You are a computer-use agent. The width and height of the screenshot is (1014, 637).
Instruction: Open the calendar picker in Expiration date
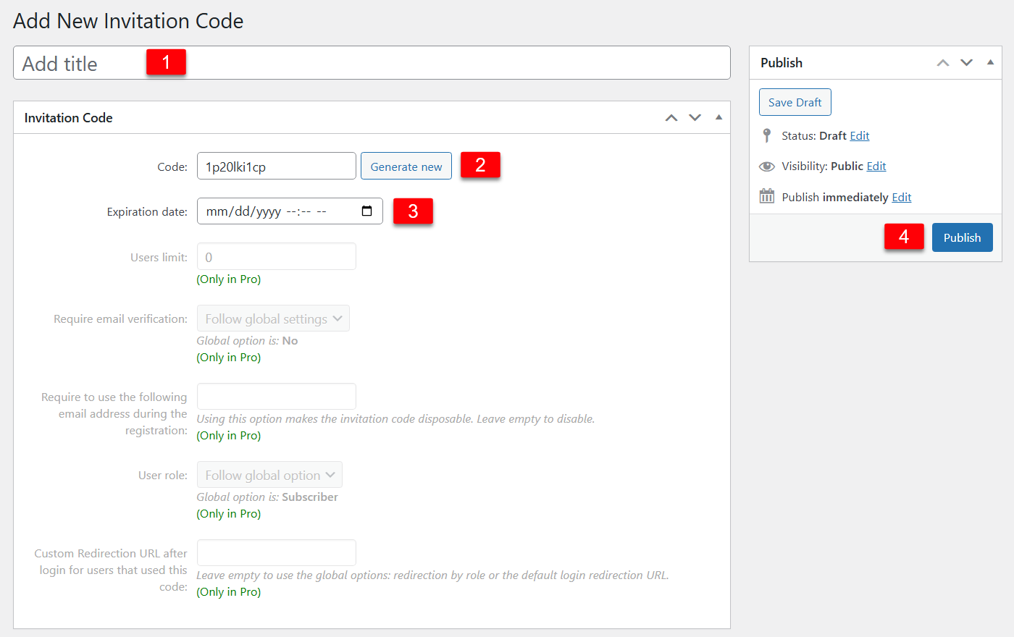click(x=367, y=211)
